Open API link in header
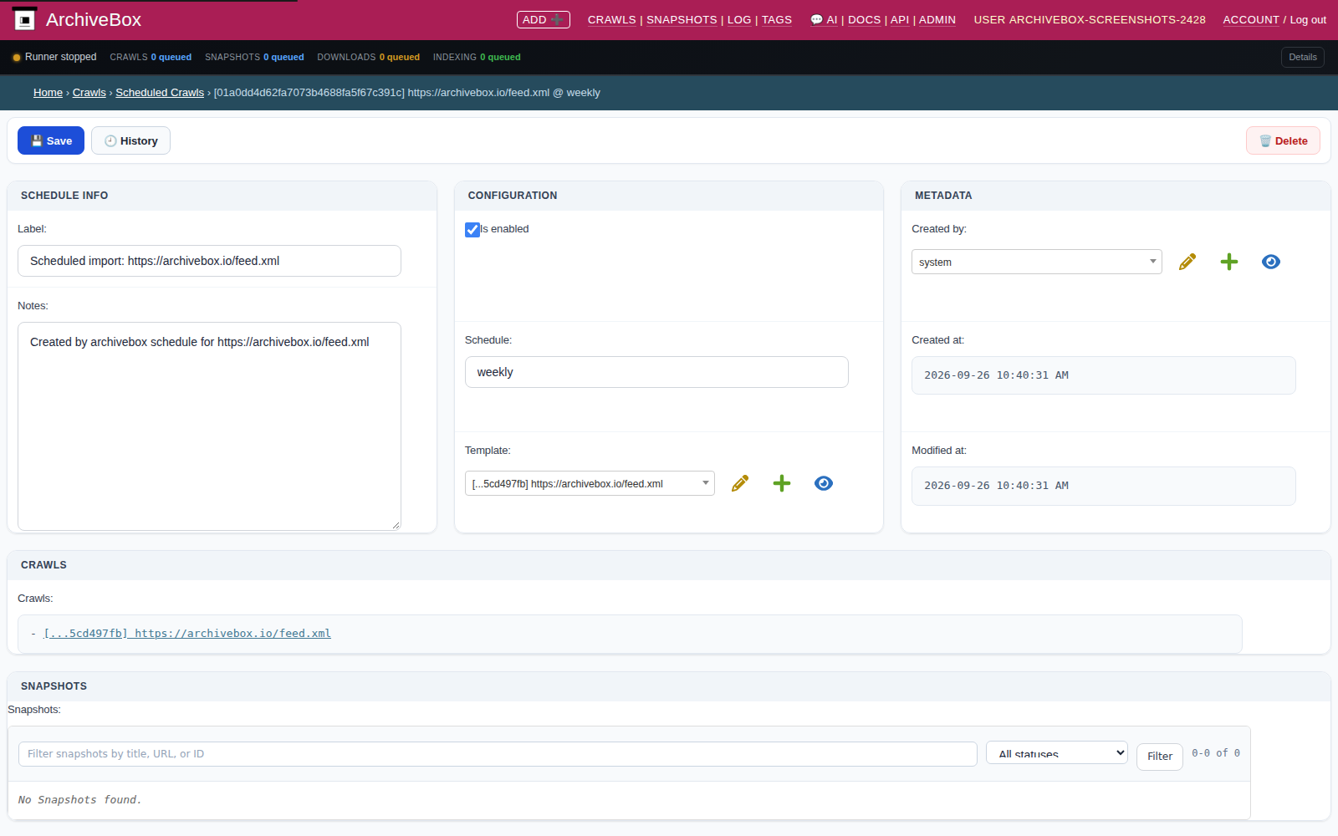The height and width of the screenshot is (836, 1338). [900, 19]
